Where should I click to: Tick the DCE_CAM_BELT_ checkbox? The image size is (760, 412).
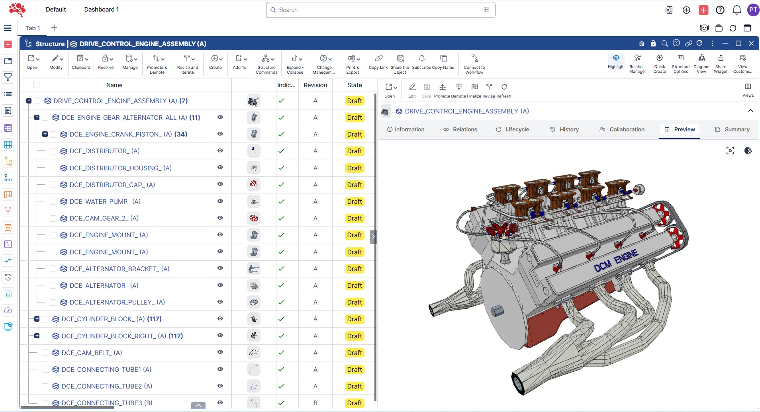point(45,353)
